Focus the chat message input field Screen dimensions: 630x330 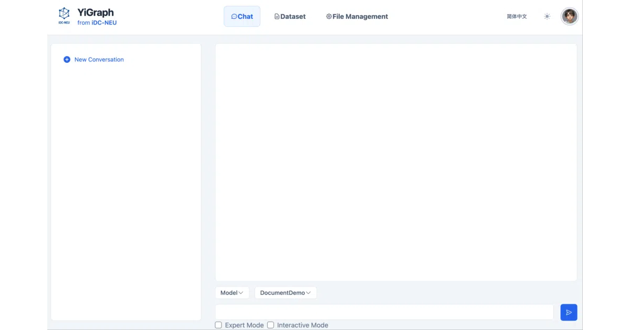[384, 312]
